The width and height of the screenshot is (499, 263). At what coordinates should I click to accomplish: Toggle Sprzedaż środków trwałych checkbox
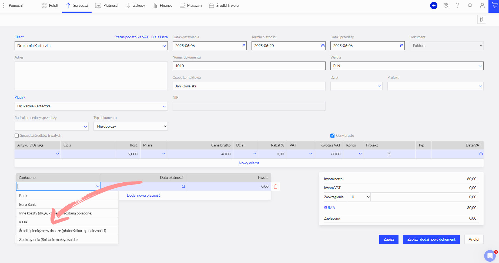(x=17, y=136)
